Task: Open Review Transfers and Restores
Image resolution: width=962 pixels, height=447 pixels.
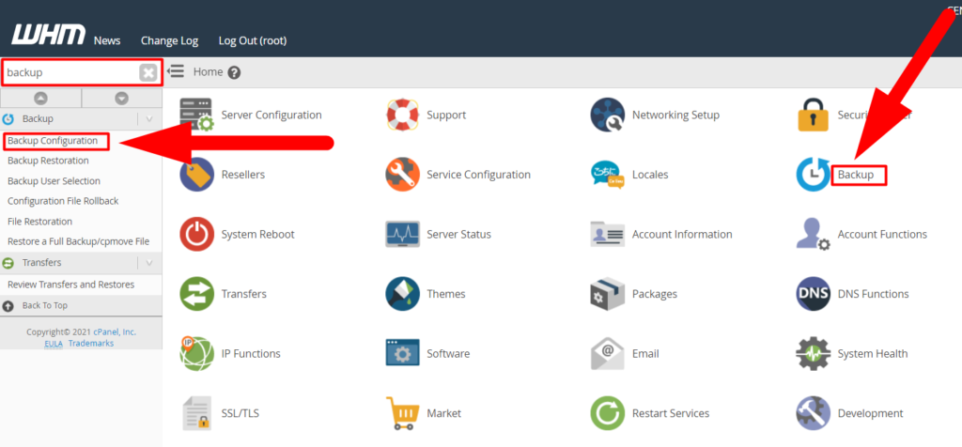Action: click(x=71, y=285)
